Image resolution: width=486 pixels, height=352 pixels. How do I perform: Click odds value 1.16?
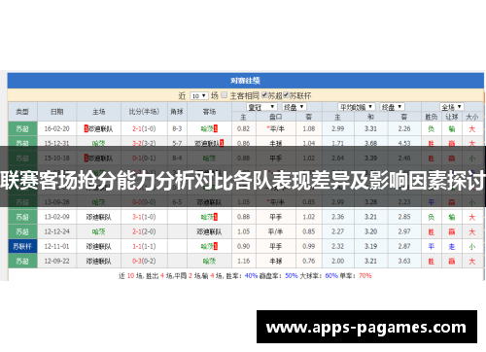click(243, 261)
